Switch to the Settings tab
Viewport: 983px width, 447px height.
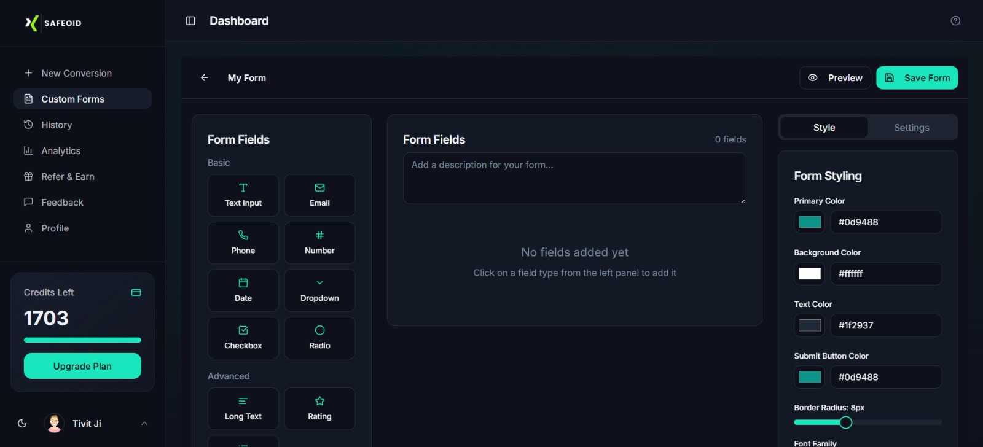point(911,128)
